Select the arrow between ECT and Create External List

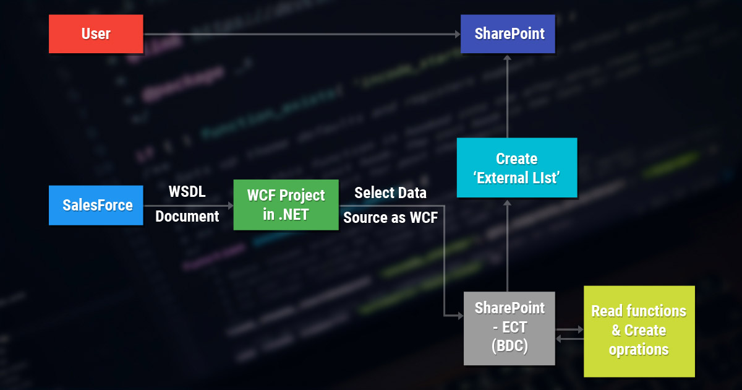[508, 245]
